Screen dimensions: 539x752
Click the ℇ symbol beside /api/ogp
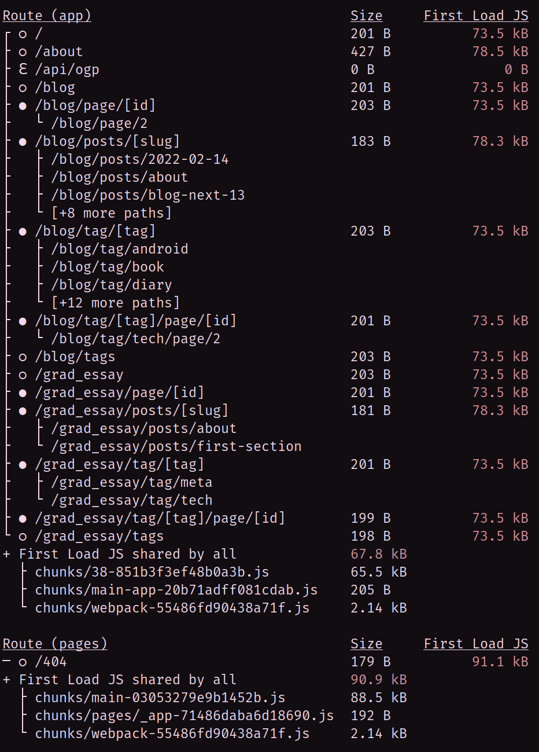click(23, 69)
